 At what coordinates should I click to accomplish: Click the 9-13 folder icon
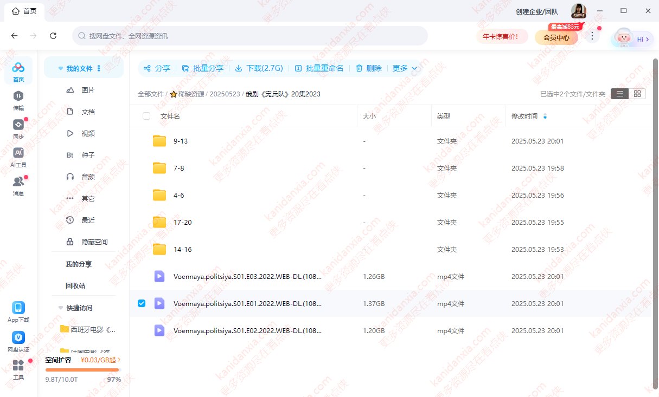coord(159,141)
